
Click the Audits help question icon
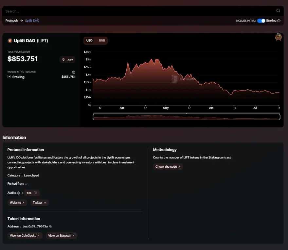point(18,193)
